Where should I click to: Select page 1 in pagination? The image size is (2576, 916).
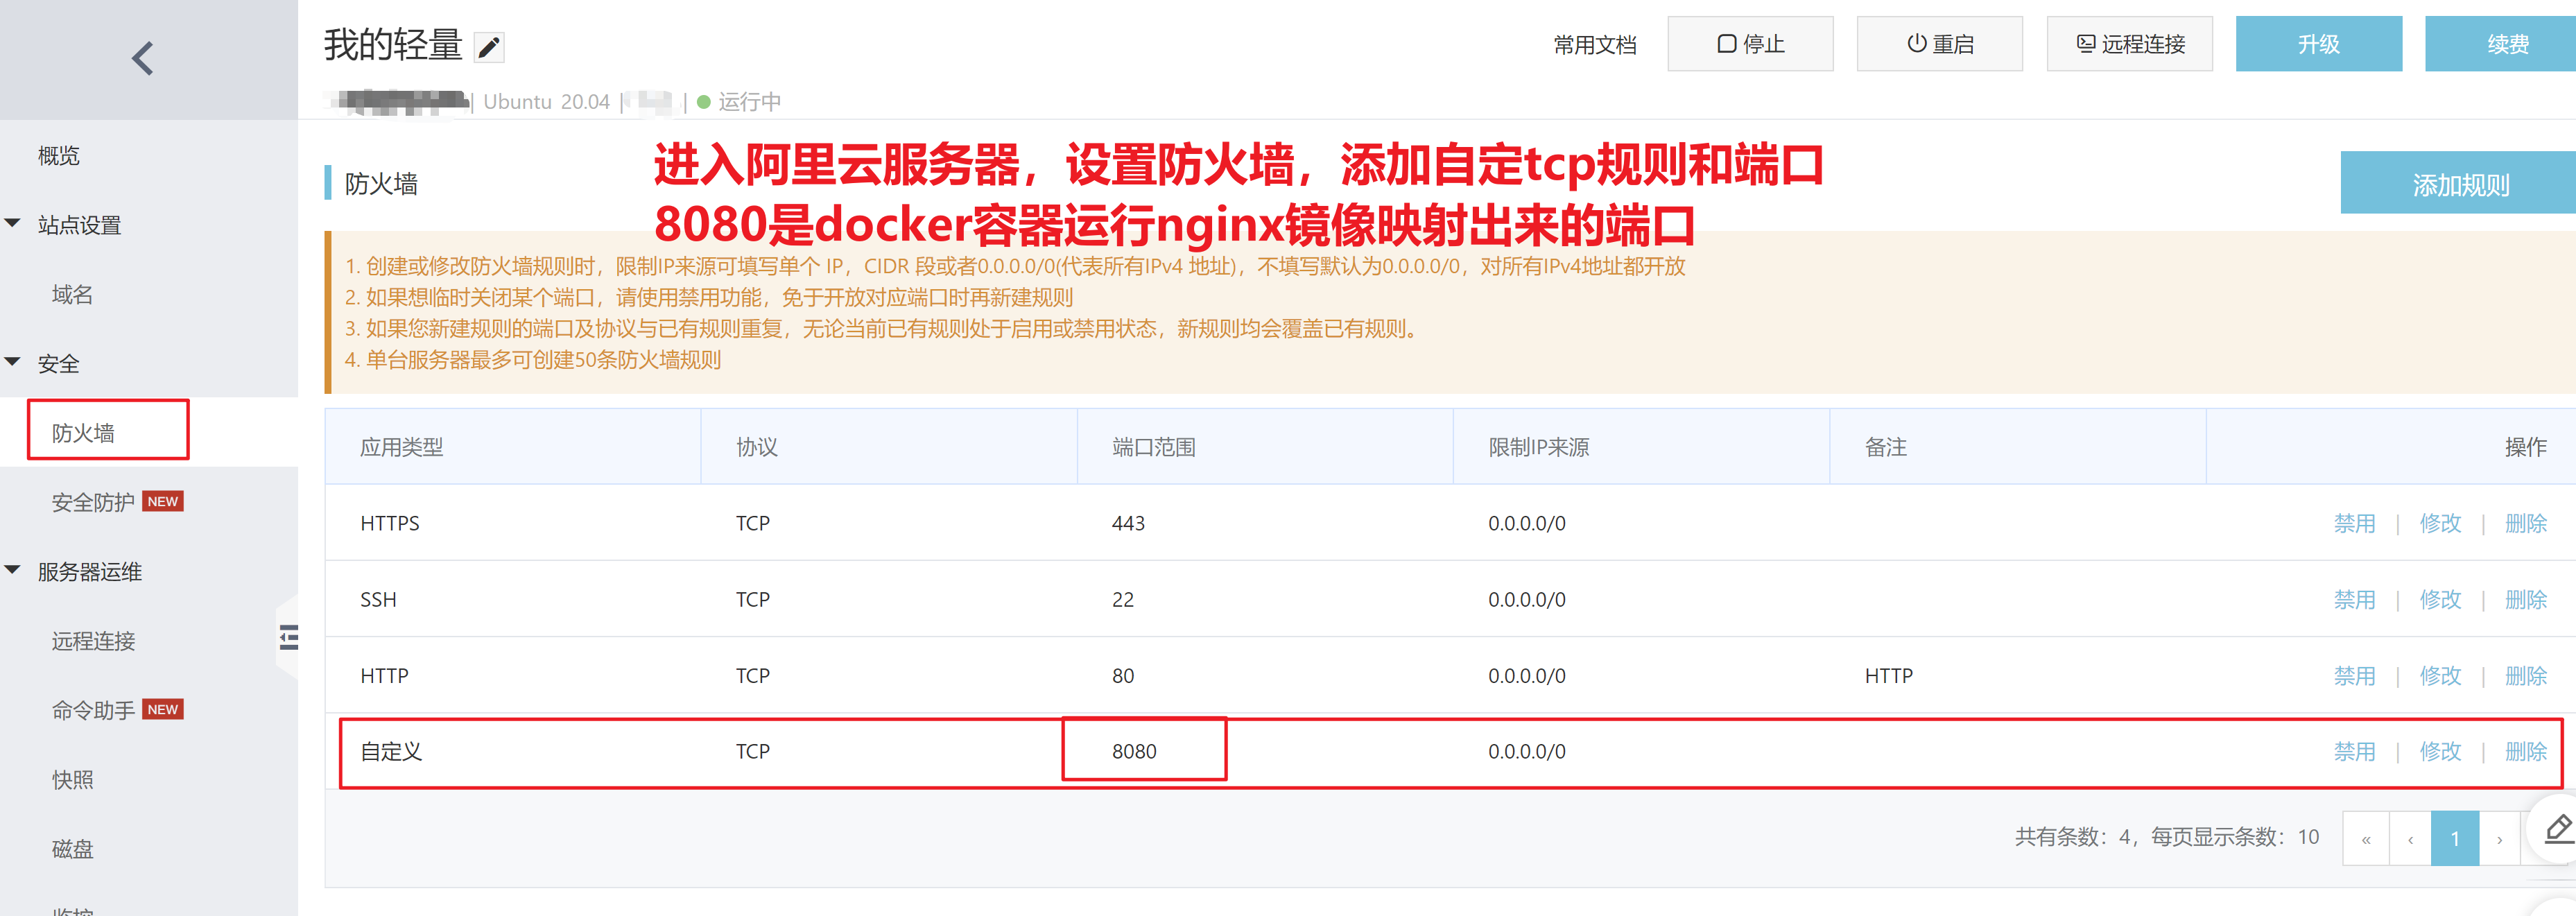tap(2455, 838)
